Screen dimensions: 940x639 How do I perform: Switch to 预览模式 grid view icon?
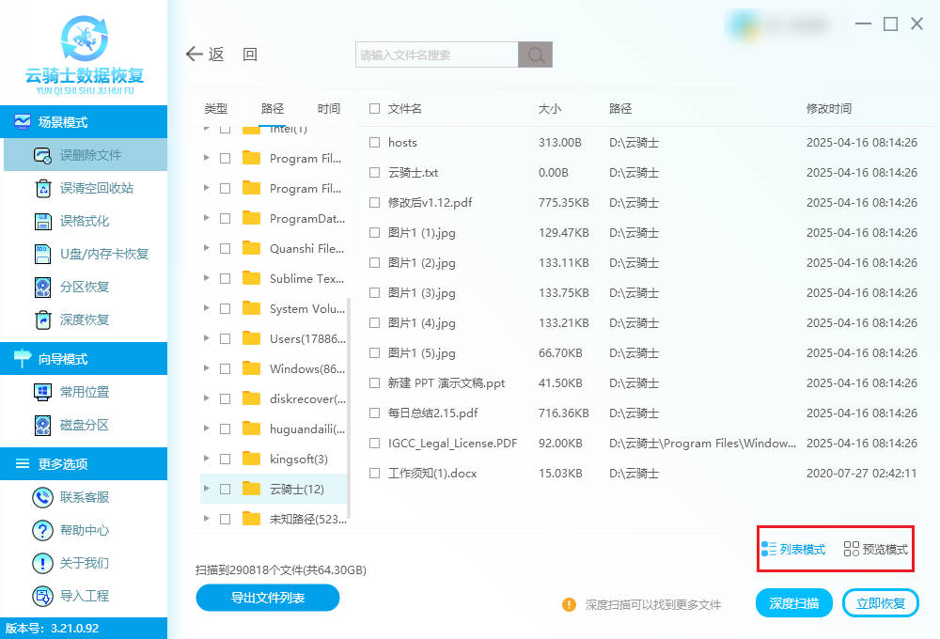(852, 549)
